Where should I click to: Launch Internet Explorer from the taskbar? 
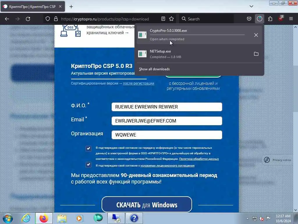pos(26,218)
